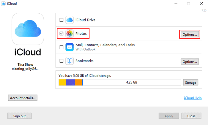Enable the iCloud Drive checkbox

[x=62, y=20]
